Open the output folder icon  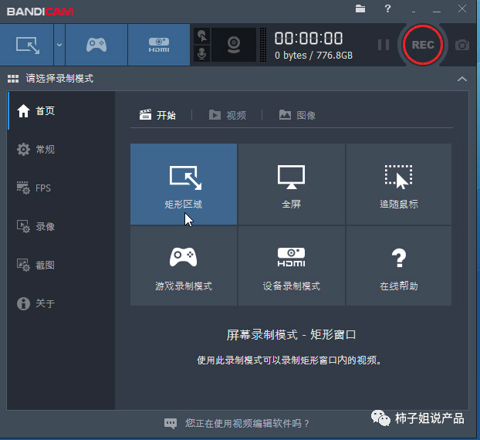pyautogui.click(x=360, y=8)
